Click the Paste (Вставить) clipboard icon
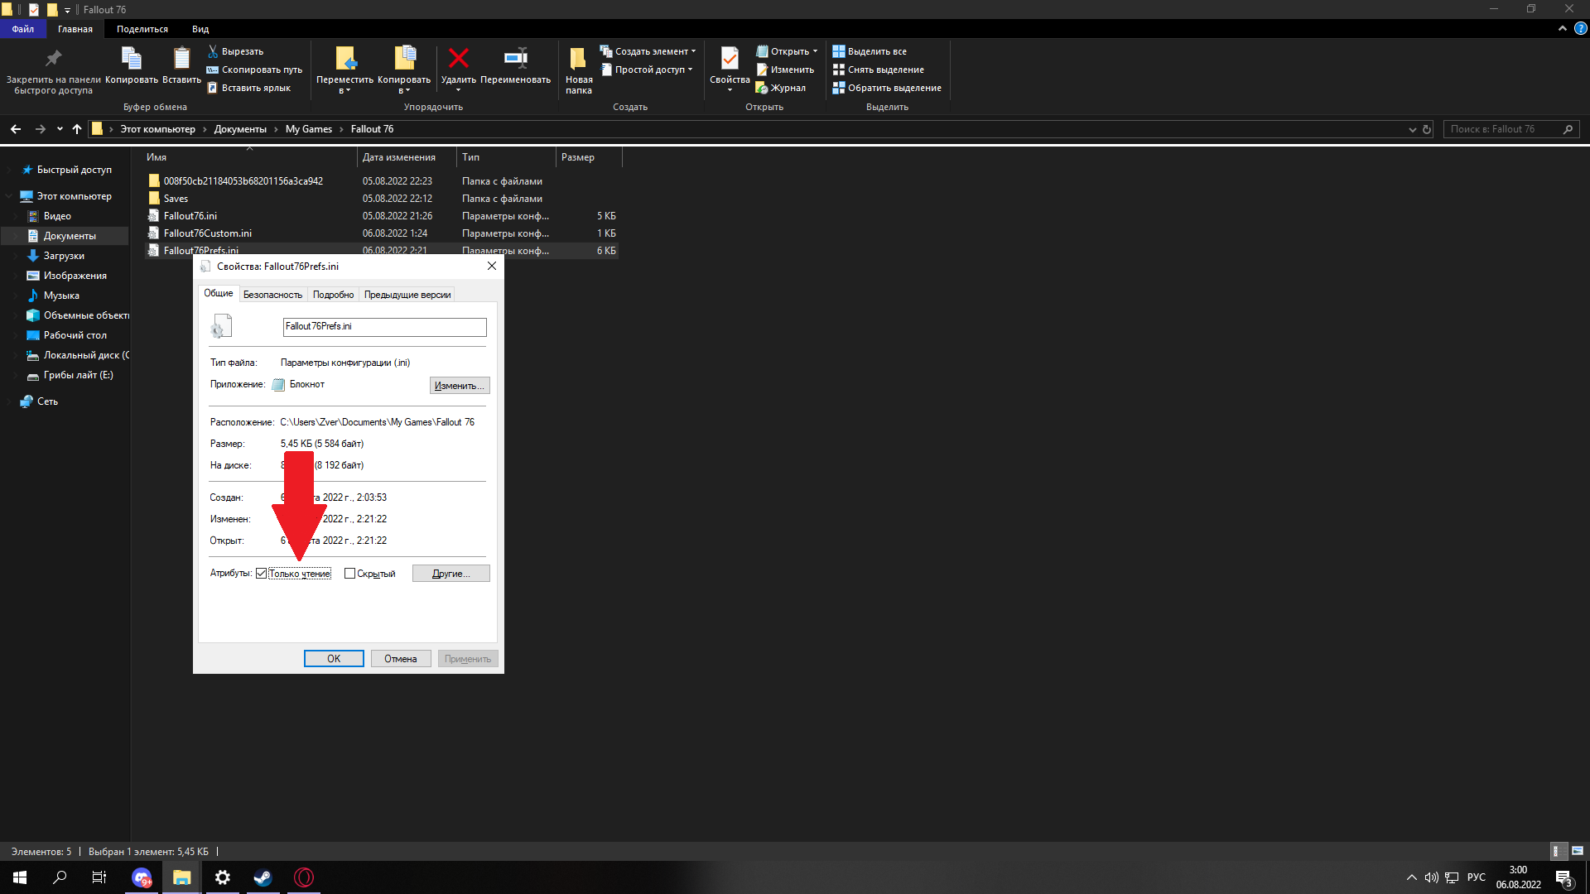Image resolution: width=1590 pixels, height=894 pixels. pyautogui.click(x=181, y=59)
